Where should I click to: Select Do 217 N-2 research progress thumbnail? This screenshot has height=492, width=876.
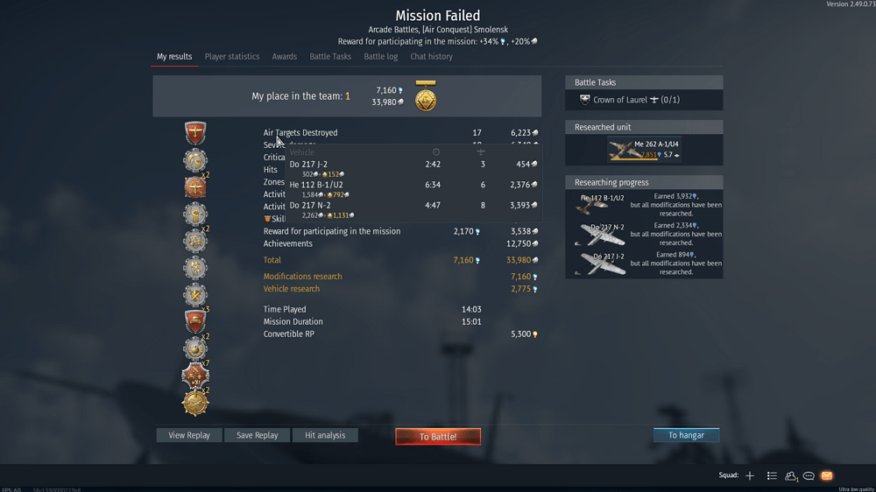(601, 234)
